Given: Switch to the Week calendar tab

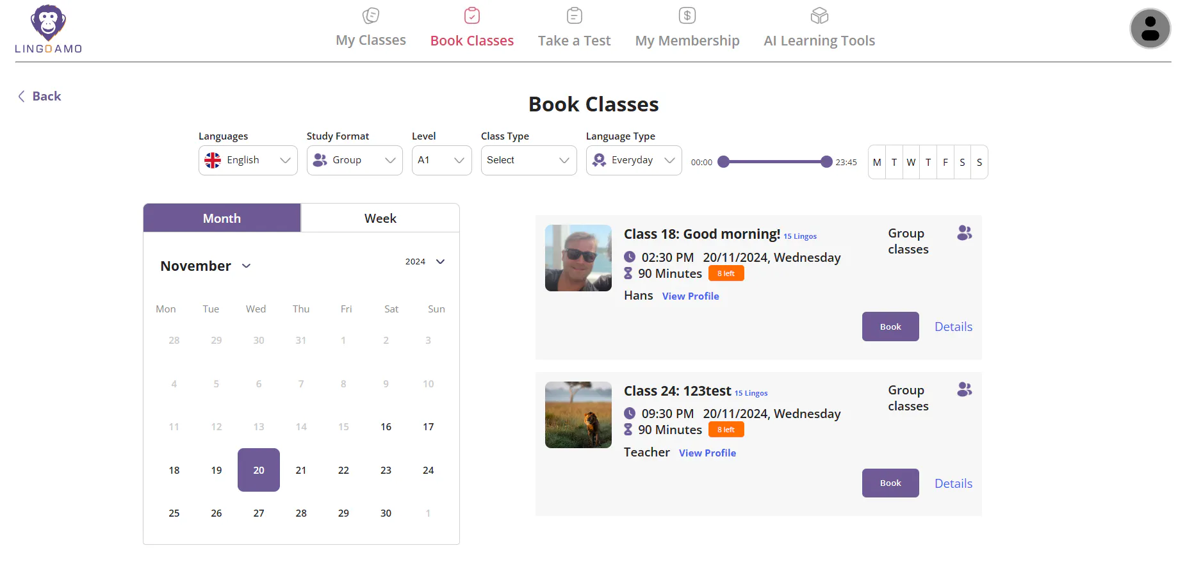Looking at the screenshot, I should click(x=380, y=218).
